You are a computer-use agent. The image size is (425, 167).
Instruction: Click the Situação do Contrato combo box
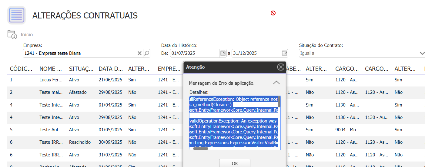[358, 53]
